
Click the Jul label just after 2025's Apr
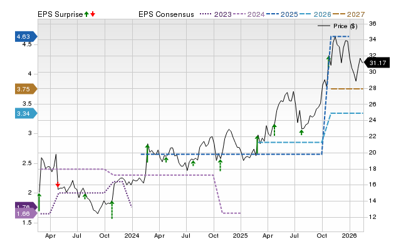(x=294, y=235)
